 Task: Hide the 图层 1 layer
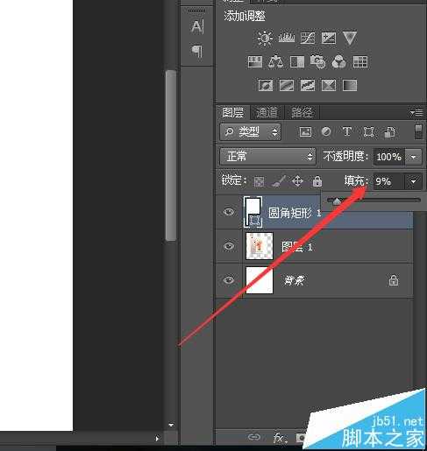229,246
